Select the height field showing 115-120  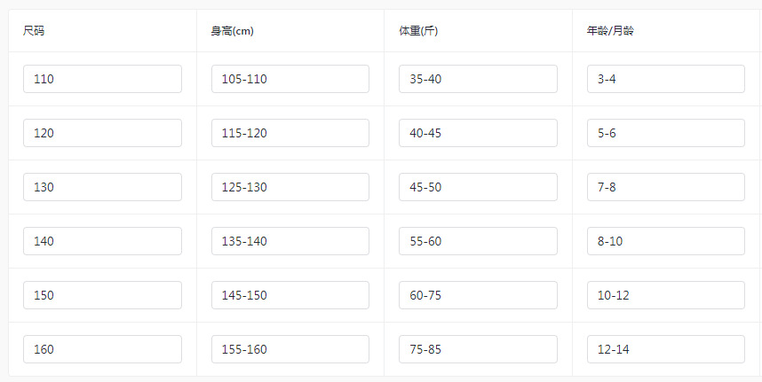(290, 133)
